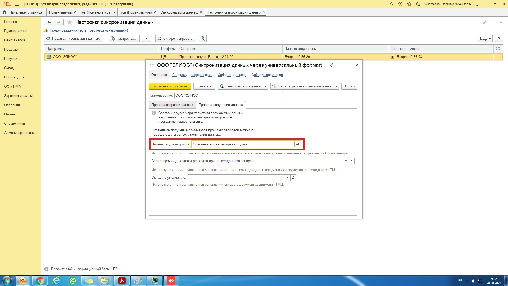Open the Продажи section in the sidebar
Screen dimensions: 508x286
[x=11, y=49]
